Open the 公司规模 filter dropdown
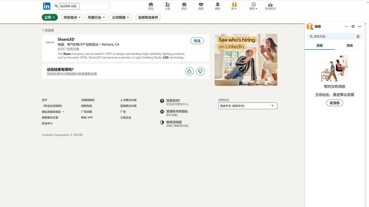Image resolution: width=369 pixels, height=207 pixels. tap(121, 17)
